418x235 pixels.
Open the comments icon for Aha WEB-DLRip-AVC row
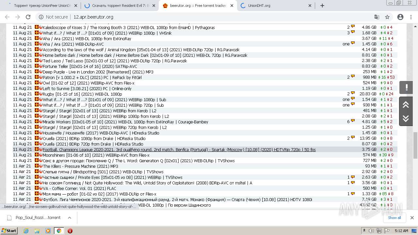tap(353, 44)
